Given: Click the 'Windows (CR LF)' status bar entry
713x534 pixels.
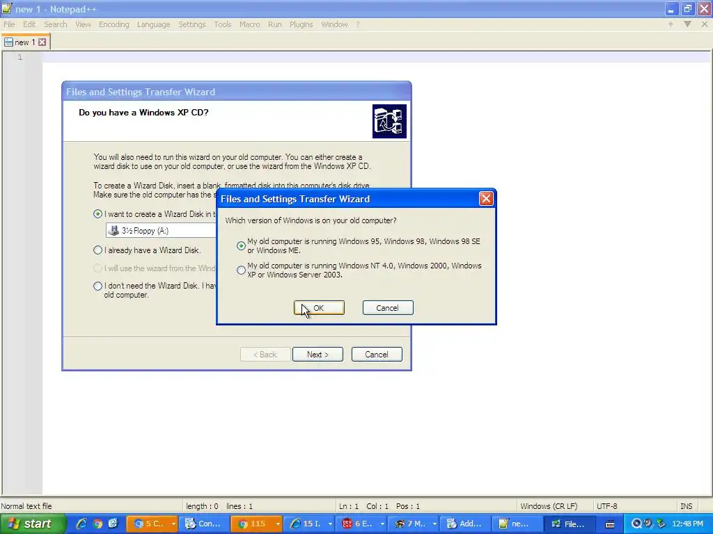Looking at the screenshot, I should coord(549,506).
